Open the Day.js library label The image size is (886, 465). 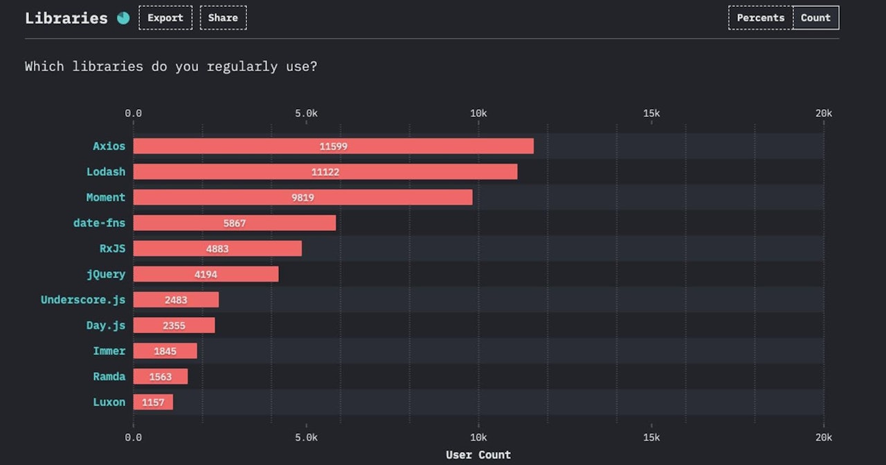pos(106,325)
